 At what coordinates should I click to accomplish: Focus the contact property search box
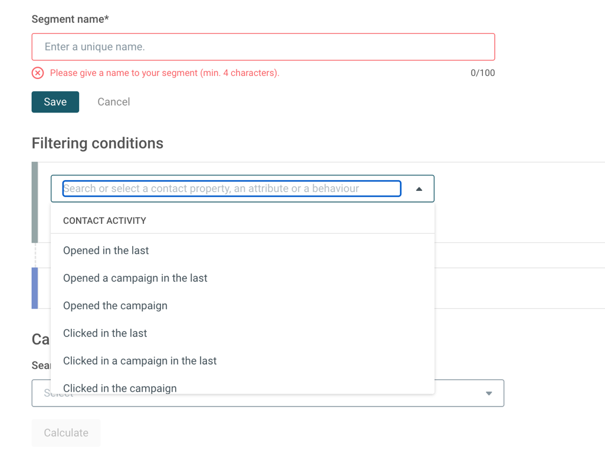(232, 189)
